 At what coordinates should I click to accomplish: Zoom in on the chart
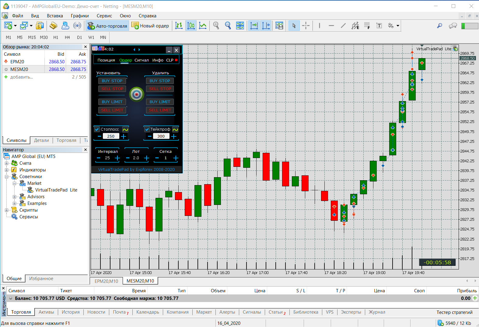(216, 26)
